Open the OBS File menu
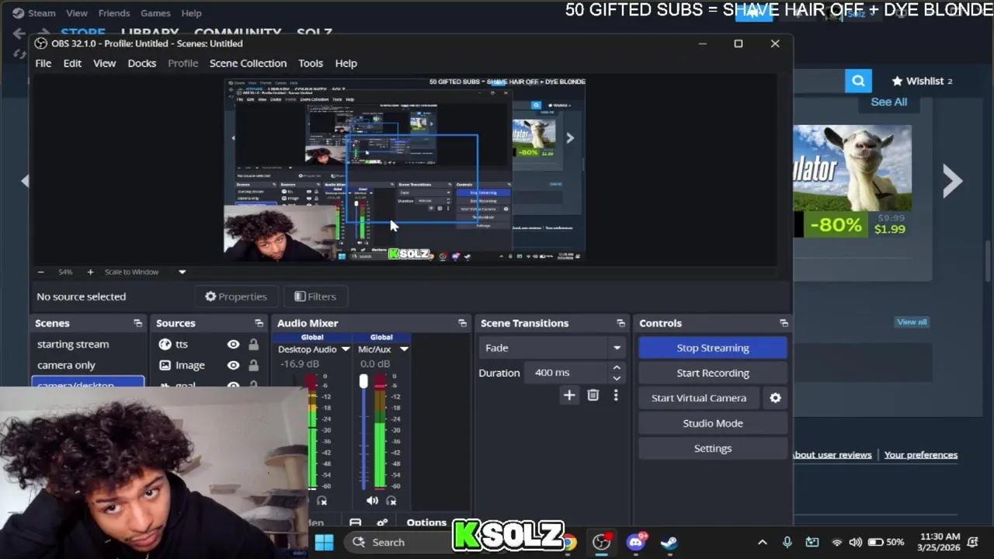Image resolution: width=994 pixels, height=559 pixels. click(x=43, y=63)
